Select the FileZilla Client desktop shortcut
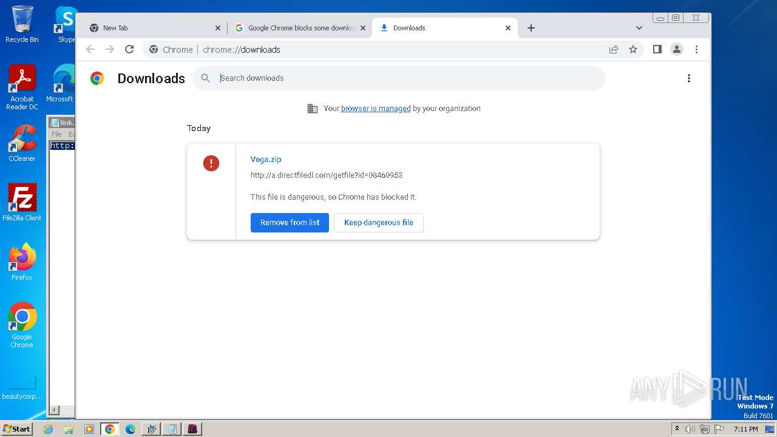The width and height of the screenshot is (777, 437). 22,202
